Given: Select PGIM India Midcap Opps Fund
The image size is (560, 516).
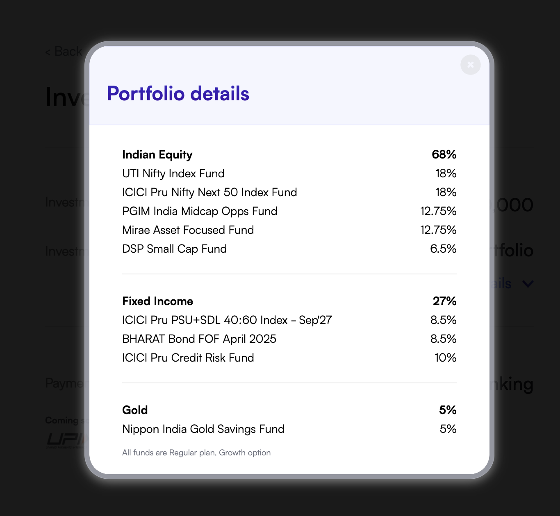Looking at the screenshot, I should click(289, 211).
